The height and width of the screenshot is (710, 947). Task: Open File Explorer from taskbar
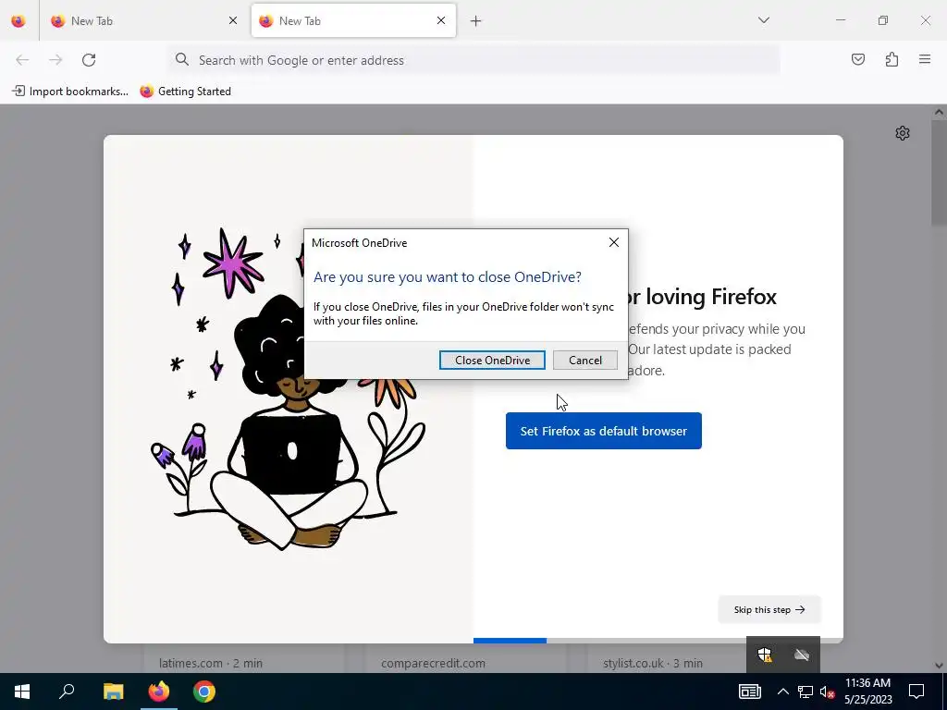click(113, 692)
